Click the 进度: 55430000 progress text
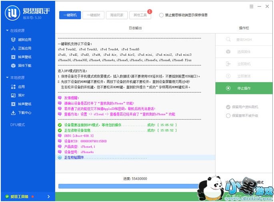Image resolution: width=274 pixels, height=202 pixels. 135,178
